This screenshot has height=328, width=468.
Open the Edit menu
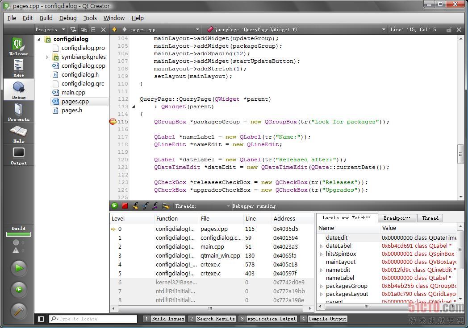tap(27, 18)
